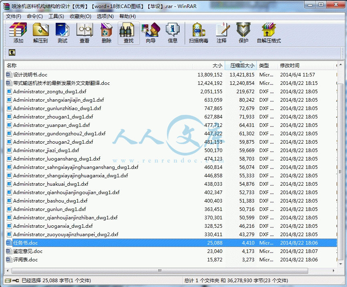Screen dimensions: 347x287
Task: Click the Word icon of 任务书.doc
Action: pyautogui.click(x=9, y=243)
